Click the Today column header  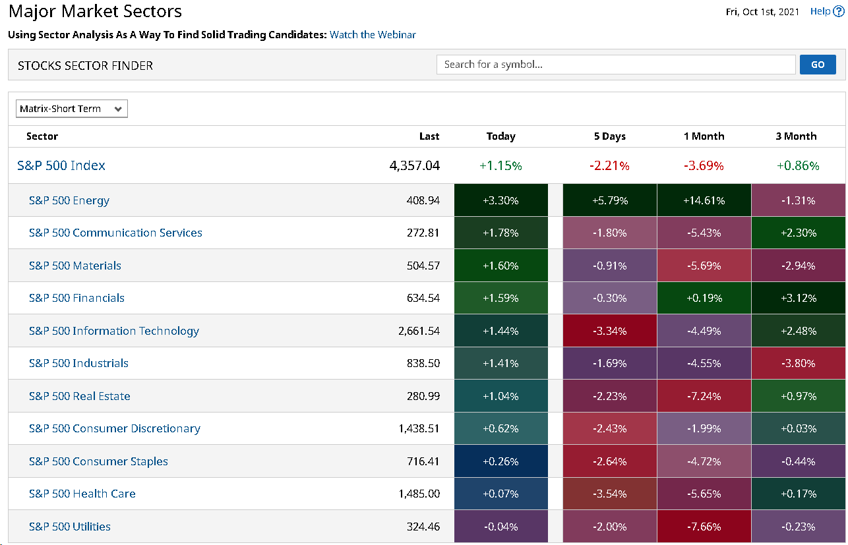pos(501,136)
